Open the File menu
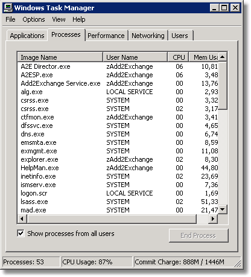This screenshot has width=251, height=277. coord(10,19)
